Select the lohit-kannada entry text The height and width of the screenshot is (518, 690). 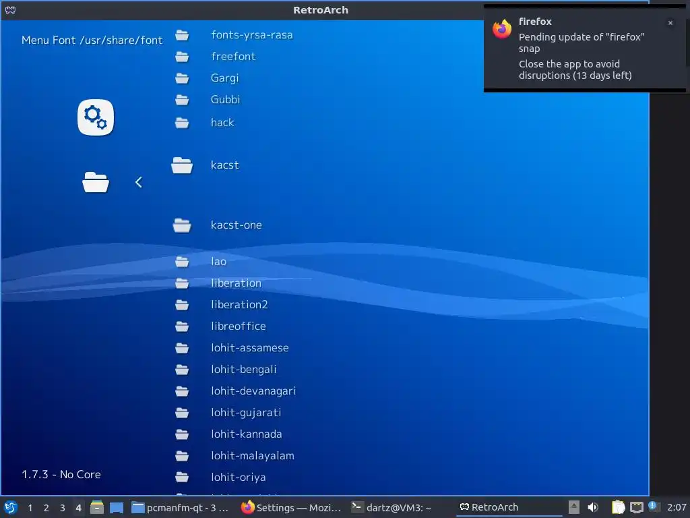[x=247, y=434]
